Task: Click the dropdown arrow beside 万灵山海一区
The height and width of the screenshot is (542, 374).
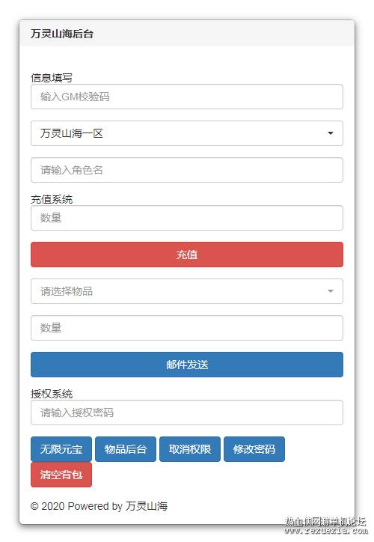Action: (x=331, y=133)
